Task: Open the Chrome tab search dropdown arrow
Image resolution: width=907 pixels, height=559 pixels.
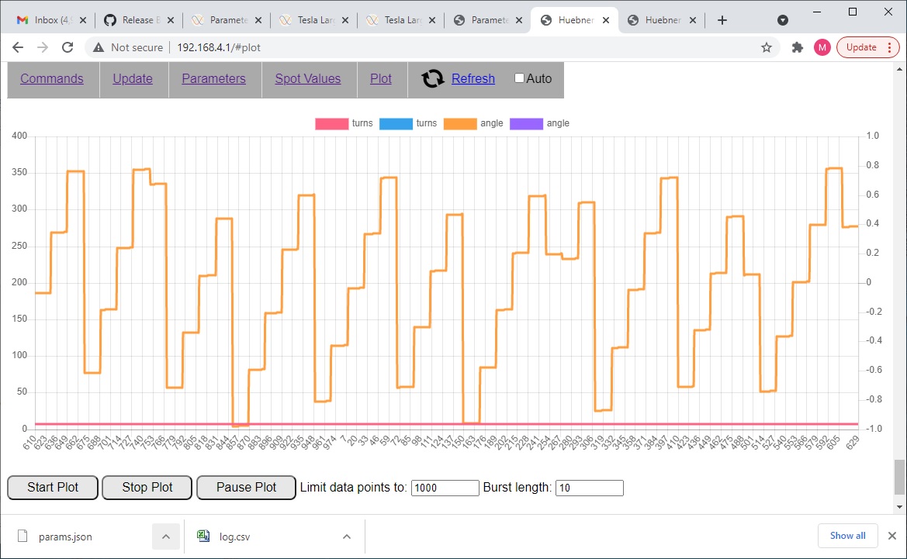Action: (783, 19)
